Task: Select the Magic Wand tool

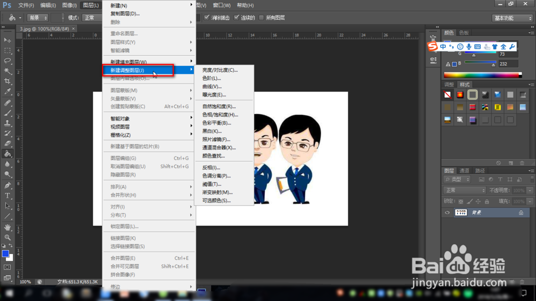Action: point(7,71)
